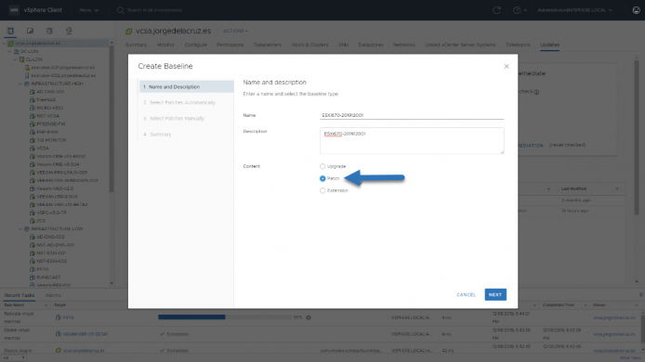This screenshot has height=362, width=645.
Task: Select the MICRO-K8S2 VM icon
Action: pyautogui.click(x=33, y=108)
